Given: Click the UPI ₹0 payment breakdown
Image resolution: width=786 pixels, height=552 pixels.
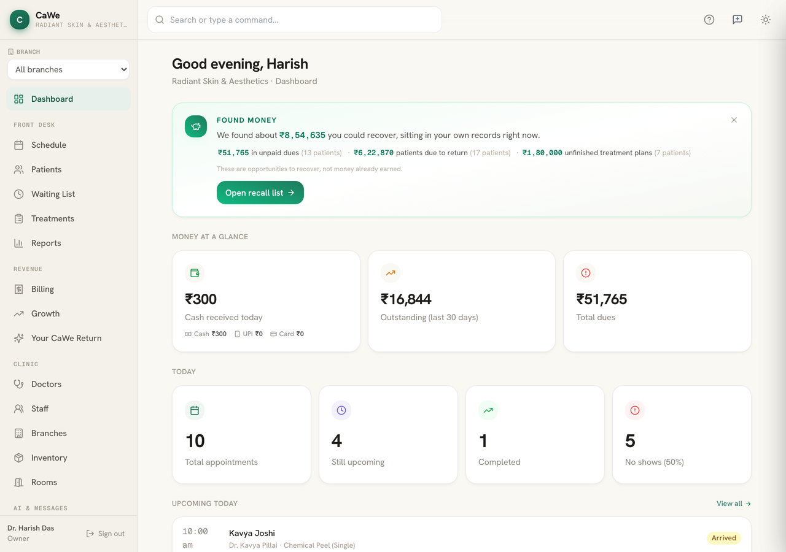Looking at the screenshot, I should click(x=249, y=334).
